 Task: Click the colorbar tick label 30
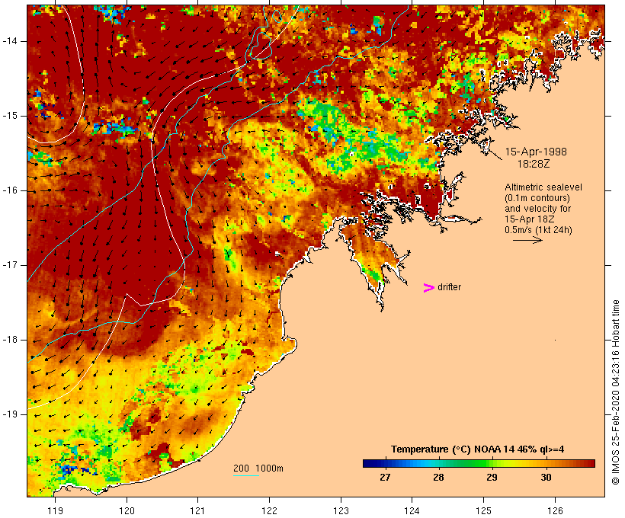point(546,478)
